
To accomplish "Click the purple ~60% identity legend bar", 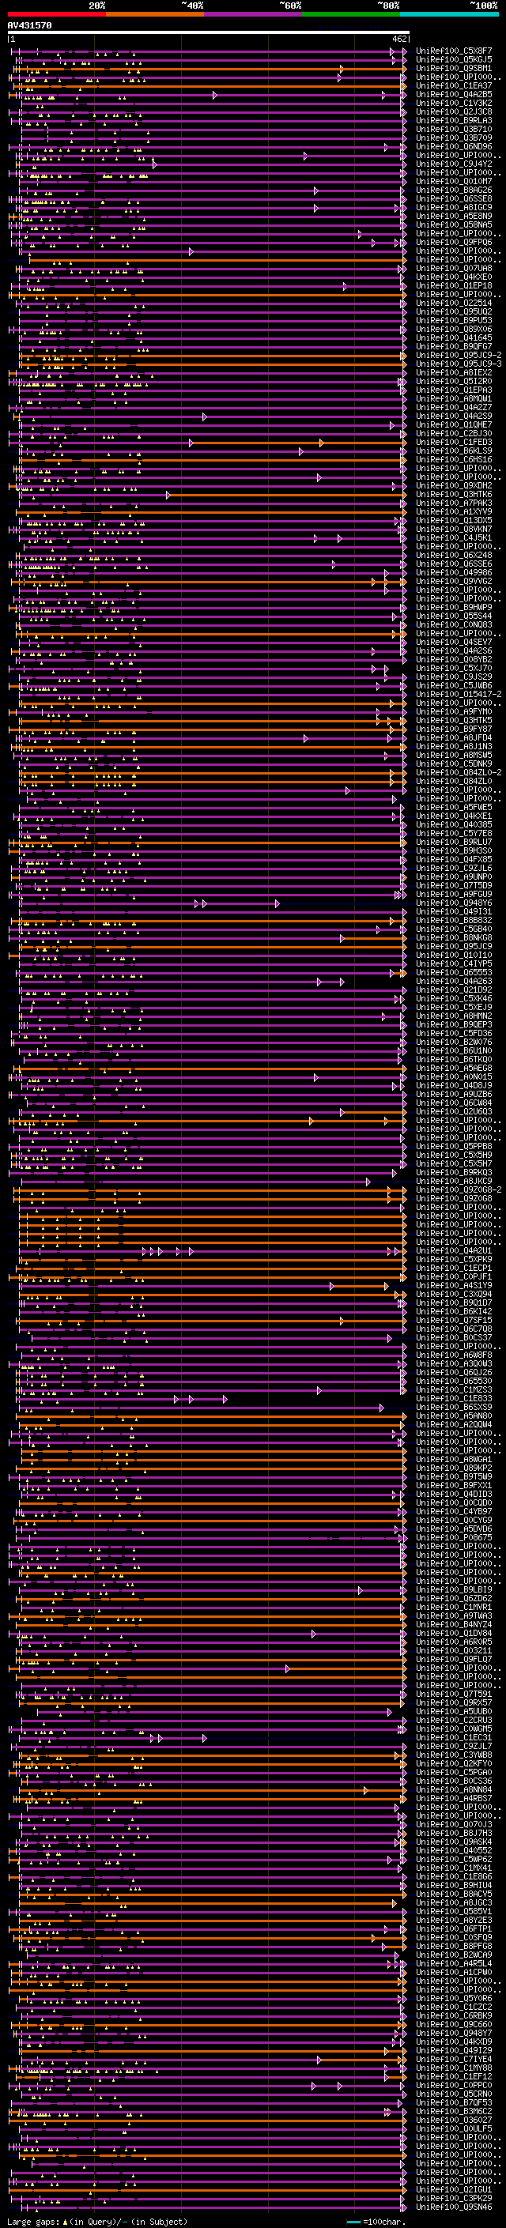I will coord(254,14).
